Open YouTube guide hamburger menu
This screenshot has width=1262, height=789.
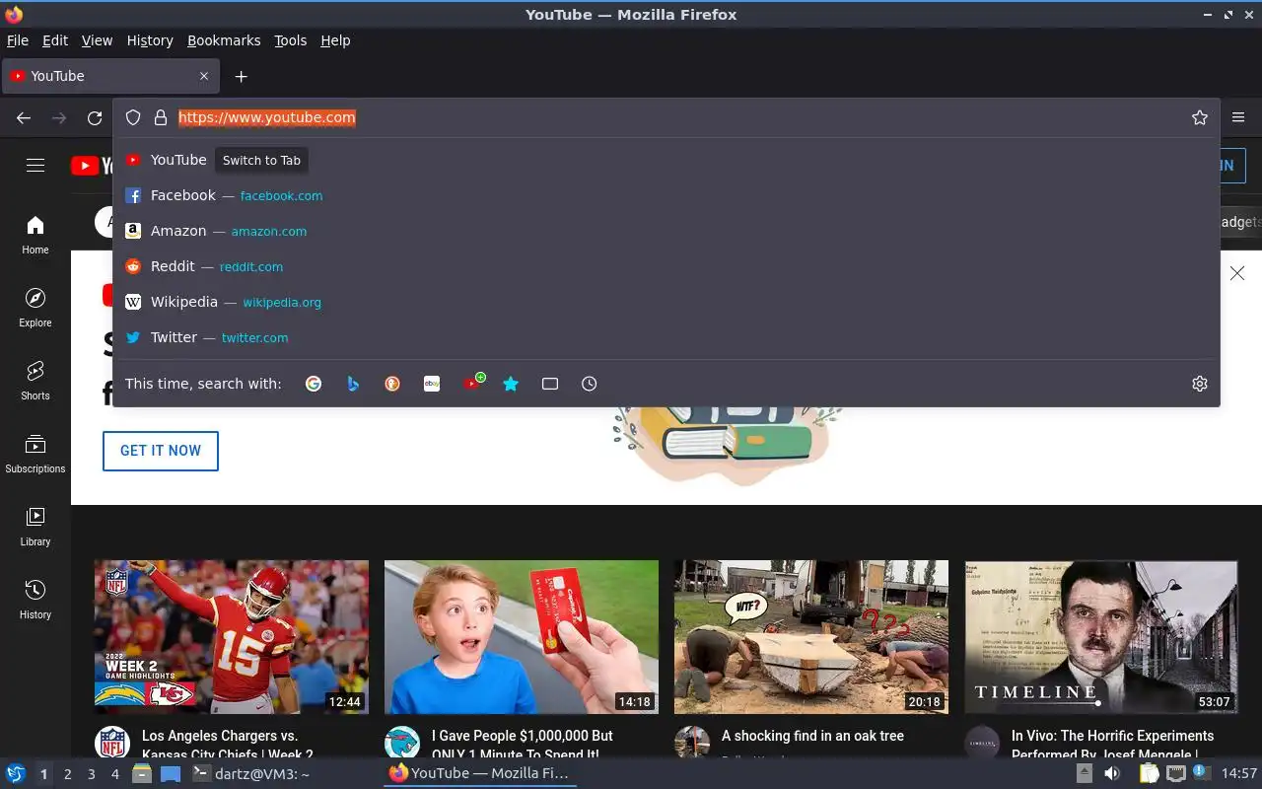(x=35, y=166)
